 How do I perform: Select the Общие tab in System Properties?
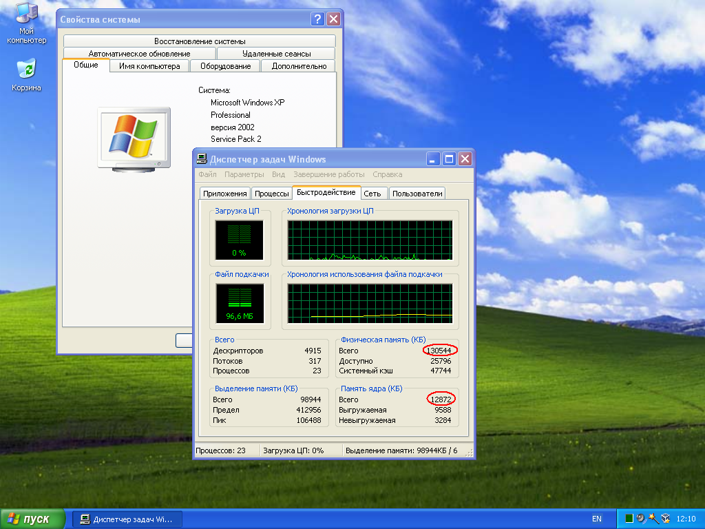(86, 65)
